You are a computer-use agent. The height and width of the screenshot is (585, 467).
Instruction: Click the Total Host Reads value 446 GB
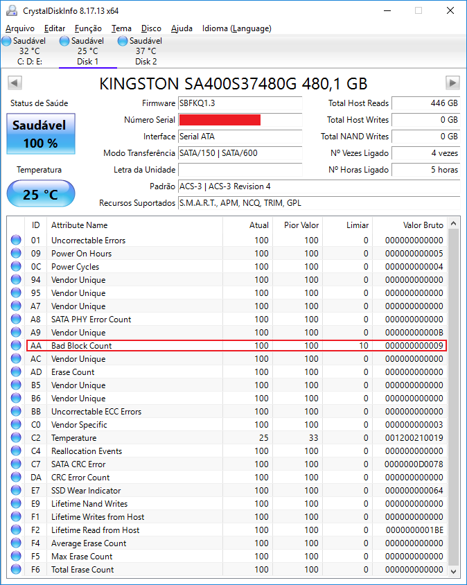425,103
